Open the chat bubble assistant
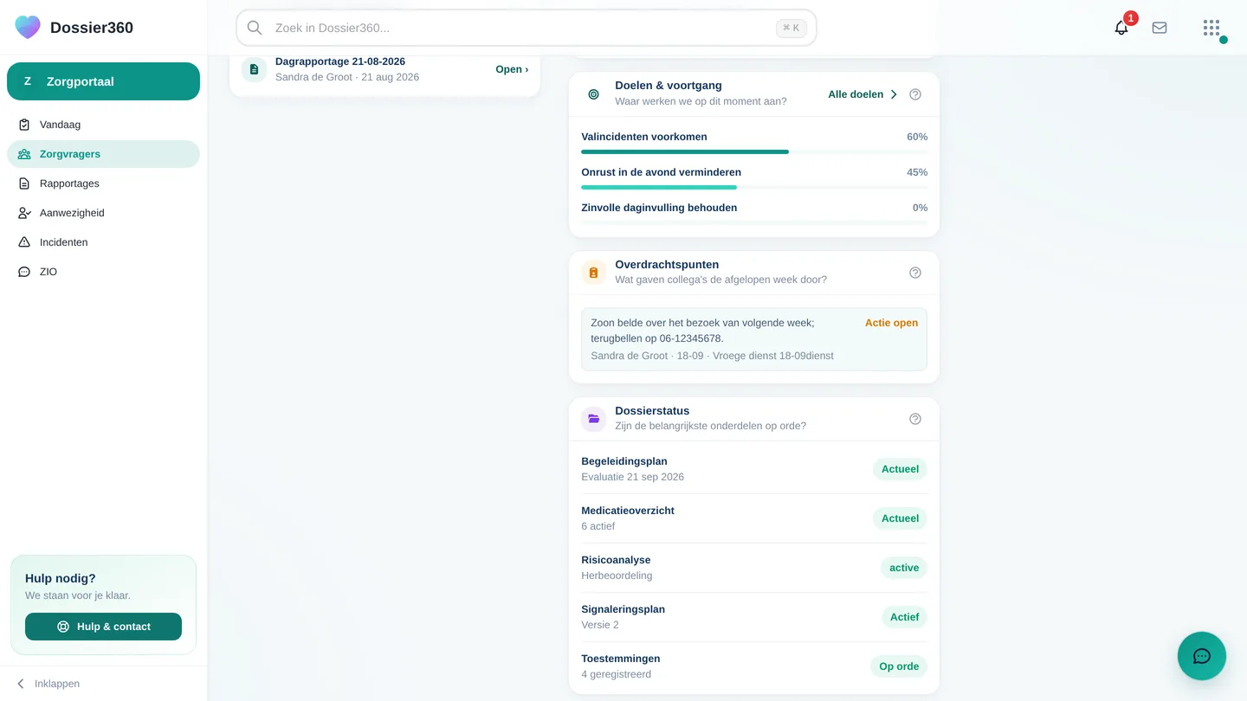The height and width of the screenshot is (701, 1247). point(1202,656)
